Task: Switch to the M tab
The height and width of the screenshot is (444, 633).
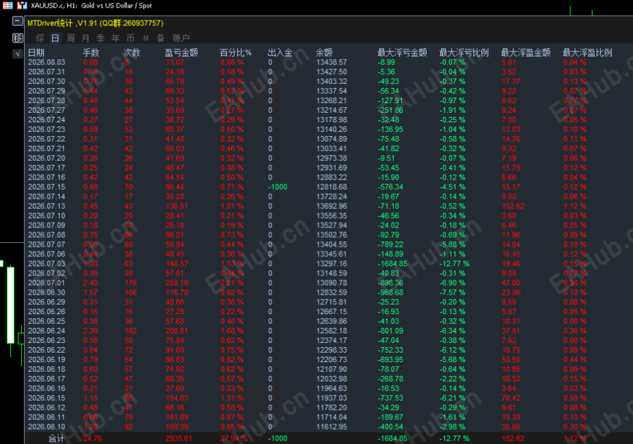Action: point(146,38)
